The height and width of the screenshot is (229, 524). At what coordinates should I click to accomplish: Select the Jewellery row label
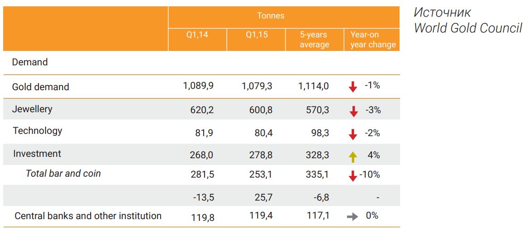coord(32,109)
